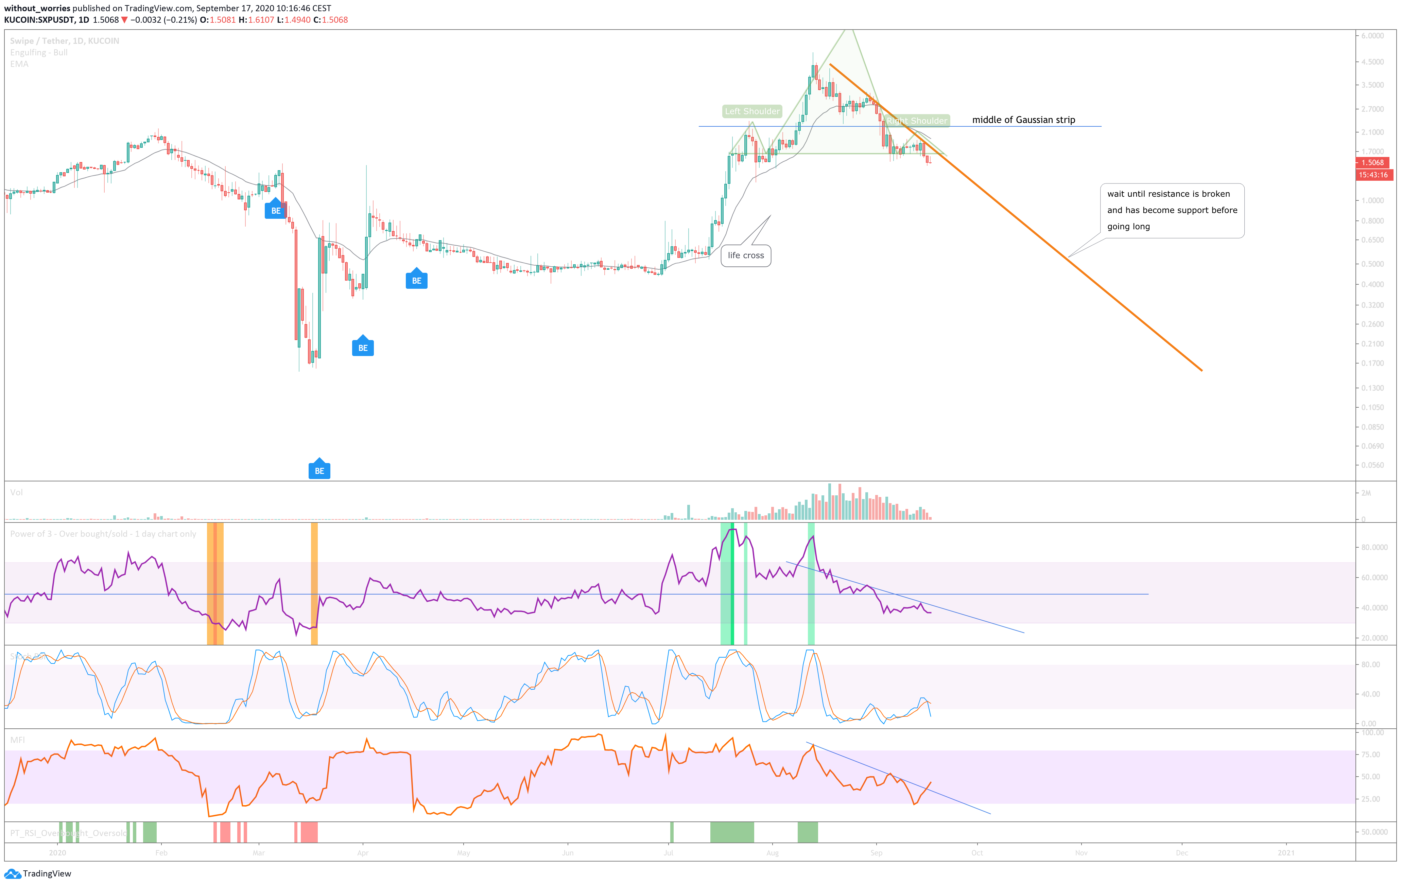This screenshot has width=1401, height=886.
Task: Click the 'life cross' callout note
Action: tap(746, 255)
